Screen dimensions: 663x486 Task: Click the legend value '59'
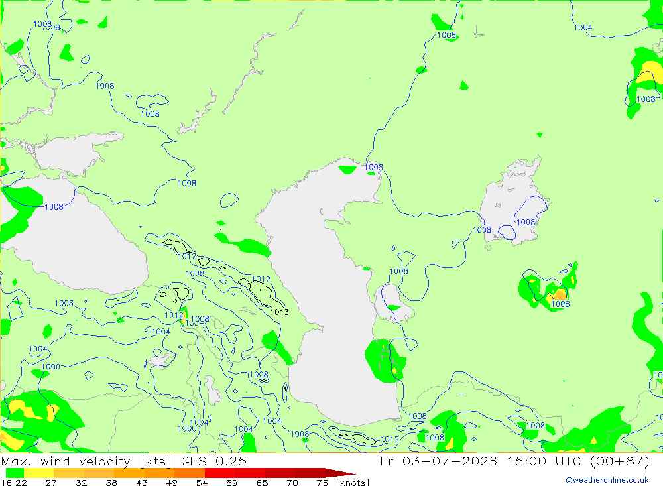point(231,483)
